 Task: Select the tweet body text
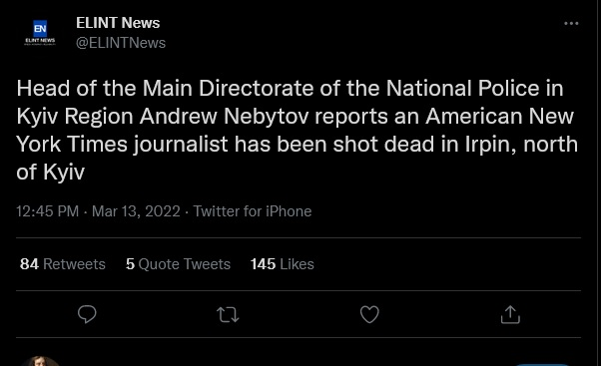pyautogui.click(x=298, y=130)
